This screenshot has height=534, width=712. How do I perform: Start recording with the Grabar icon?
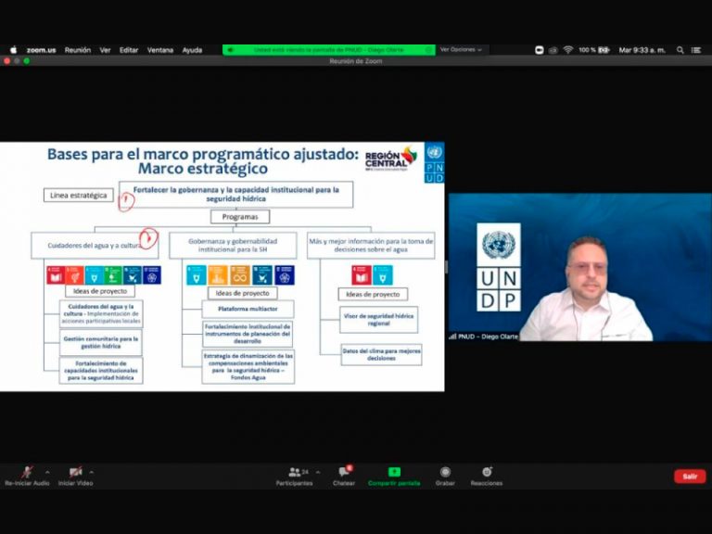[x=445, y=472]
